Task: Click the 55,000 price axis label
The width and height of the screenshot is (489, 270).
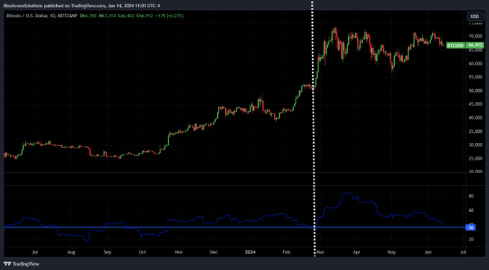Action: (475, 77)
